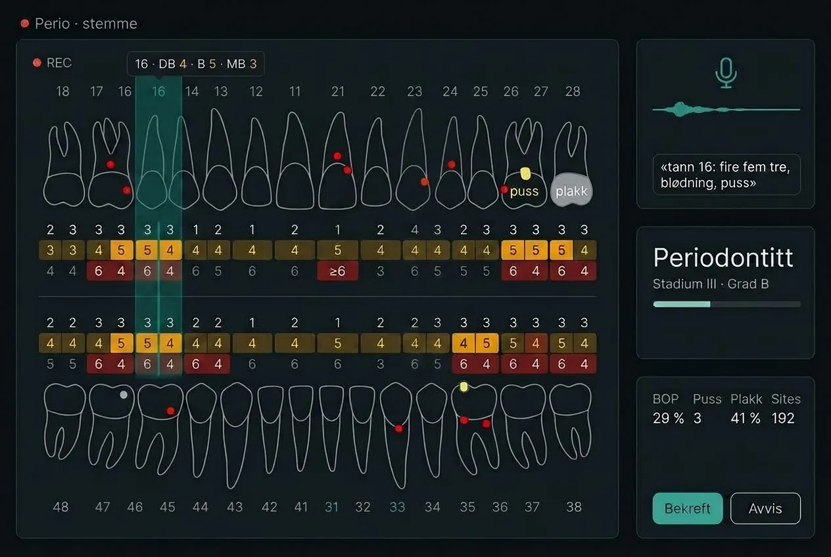Click the audio waveform display
The image size is (831, 557).
pos(726,109)
